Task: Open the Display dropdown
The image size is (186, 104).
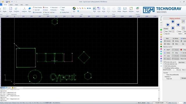Action: pyautogui.click(x=5, y=10)
